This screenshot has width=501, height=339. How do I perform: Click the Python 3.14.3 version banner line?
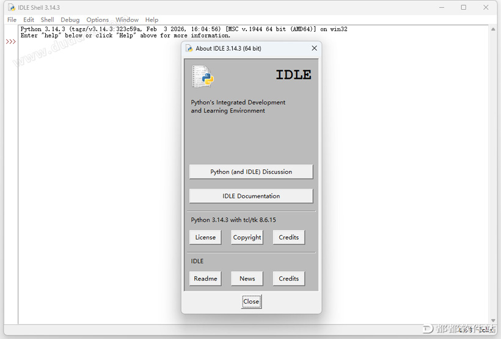click(x=184, y=29)
